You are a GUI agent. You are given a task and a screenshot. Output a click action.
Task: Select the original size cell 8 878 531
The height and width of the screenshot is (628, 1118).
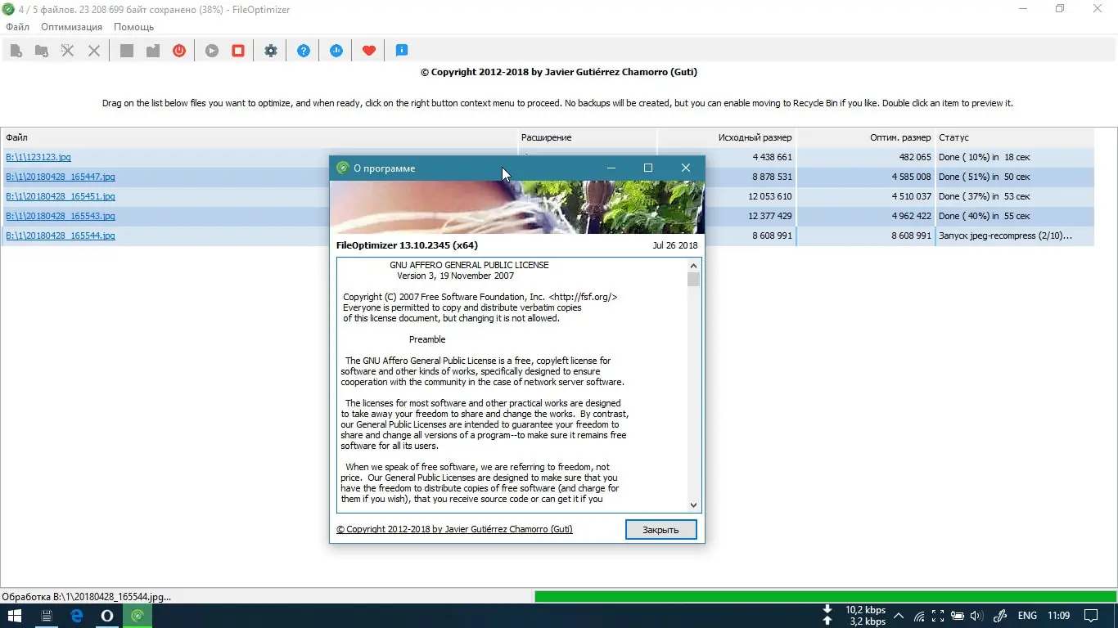coord(773,177)
